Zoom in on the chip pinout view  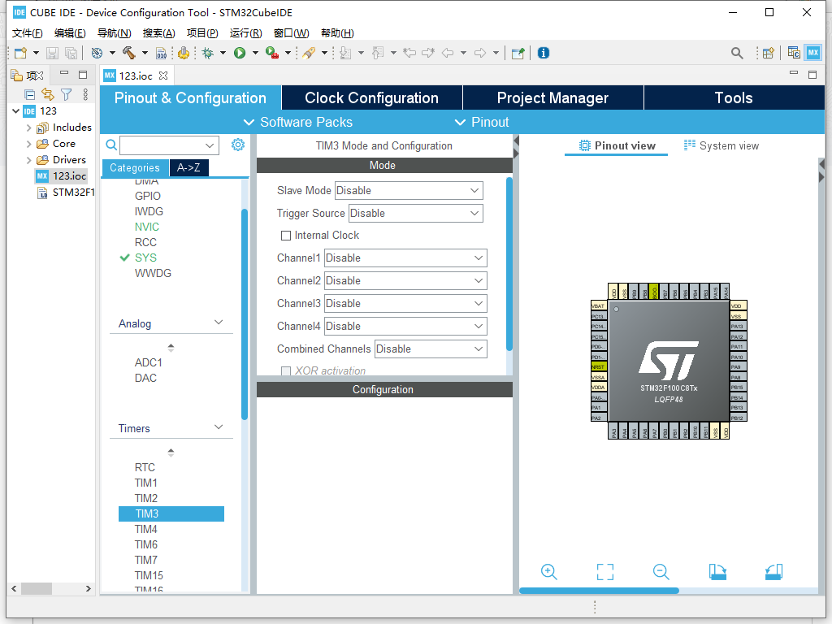point(548,572)
